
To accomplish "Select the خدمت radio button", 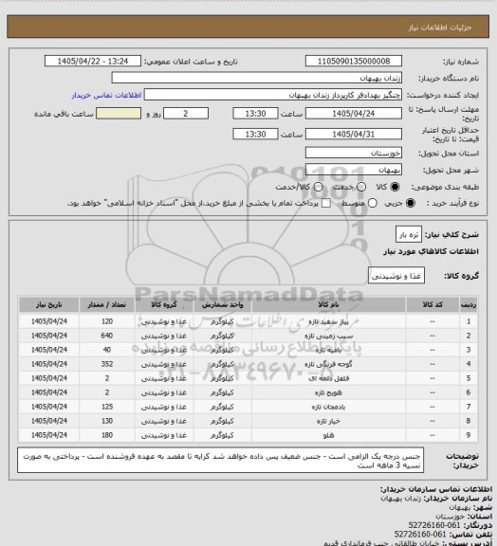I will [361, 187].
